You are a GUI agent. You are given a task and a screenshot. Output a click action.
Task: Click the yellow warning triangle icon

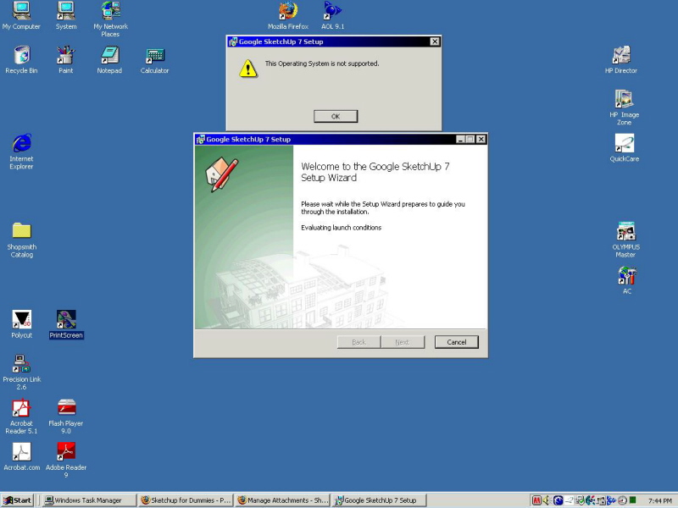pos(248,69)
